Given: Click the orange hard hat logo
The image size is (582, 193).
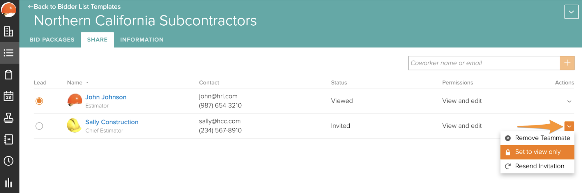Looking at the screenshot, I should 9,10.
